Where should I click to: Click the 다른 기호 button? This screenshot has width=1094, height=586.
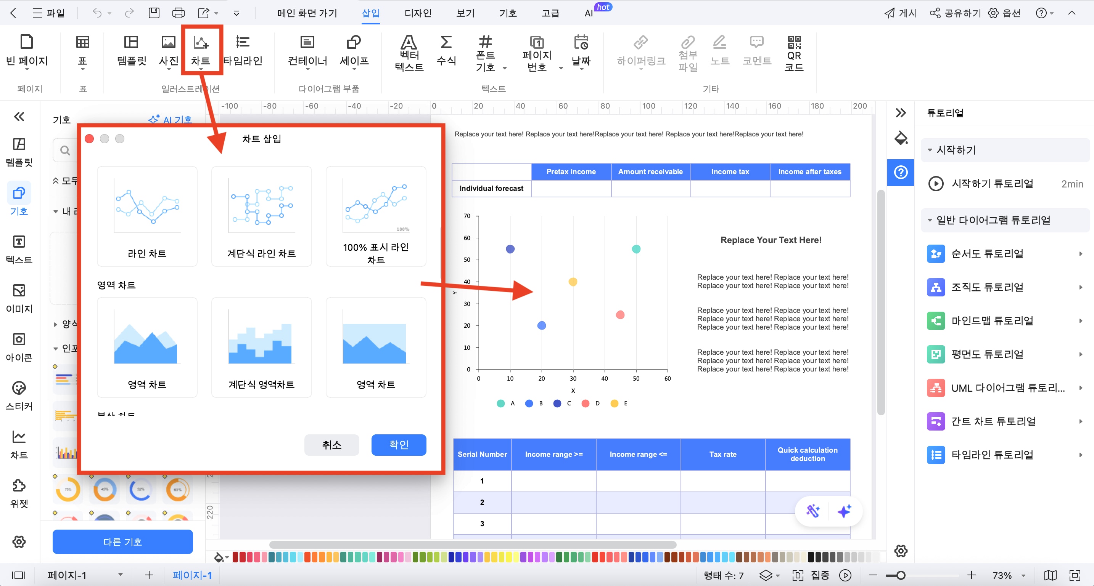point(122,541)
